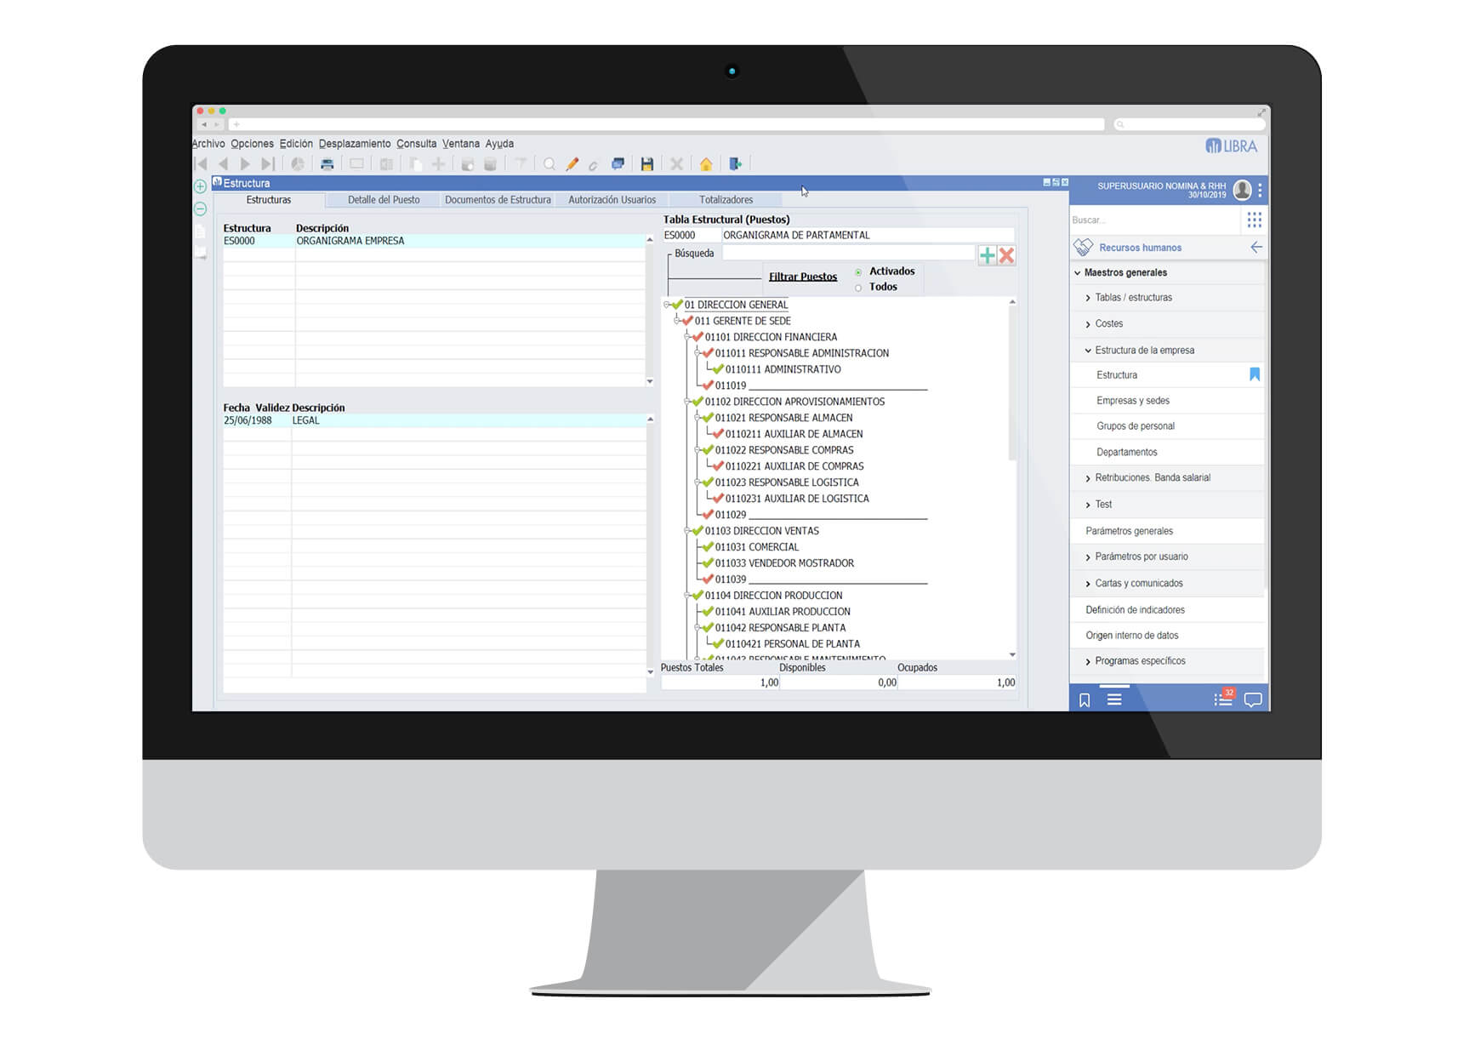Open the Desplazamiento menu
This screenshot has height=1039, width=1469.
[x=355, y=144]
